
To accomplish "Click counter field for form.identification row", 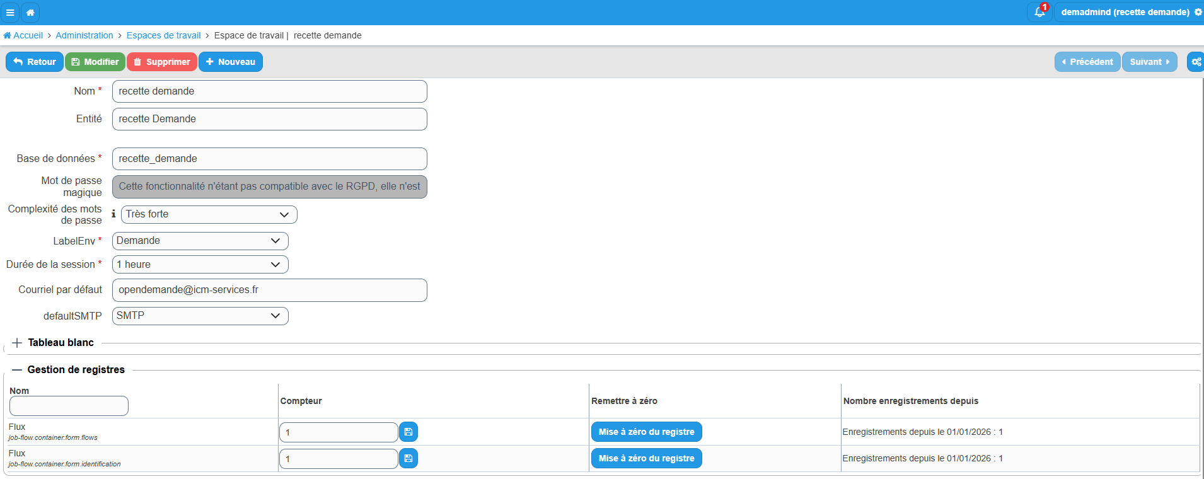I will [x=339, y=459].
